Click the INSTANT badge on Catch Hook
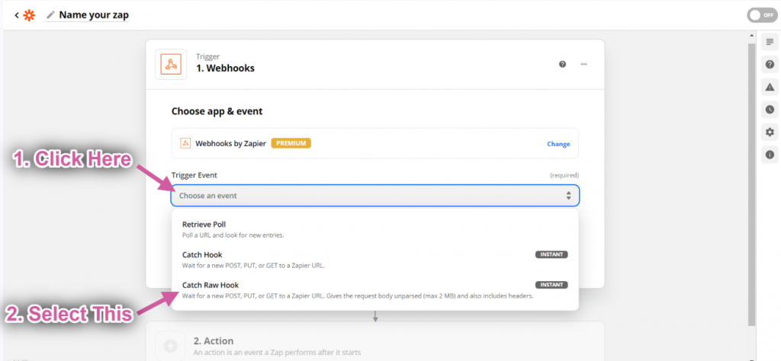This screenshot has width=781, height=361. 551,254
